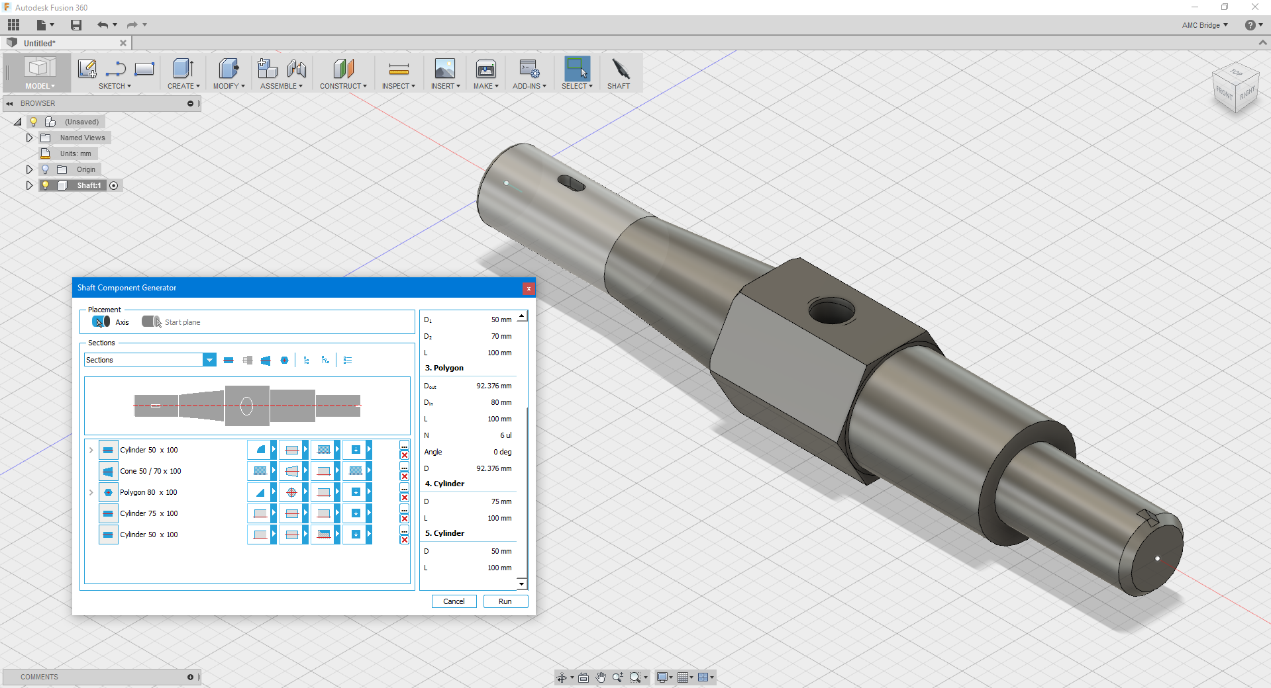Open the CREATE menu
Image resolution: width=1271 pixels, height=688 pixels.
pos(183,86)
